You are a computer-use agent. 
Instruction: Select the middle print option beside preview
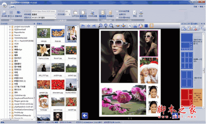coord(117,14)
